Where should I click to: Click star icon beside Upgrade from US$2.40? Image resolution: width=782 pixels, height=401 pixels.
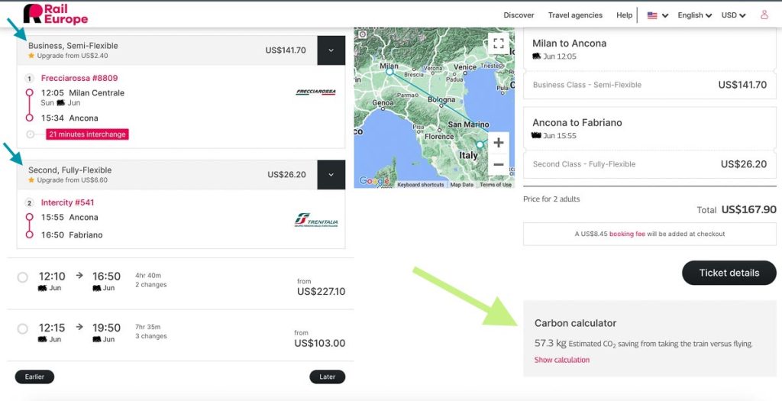click(x=31, y=56)
